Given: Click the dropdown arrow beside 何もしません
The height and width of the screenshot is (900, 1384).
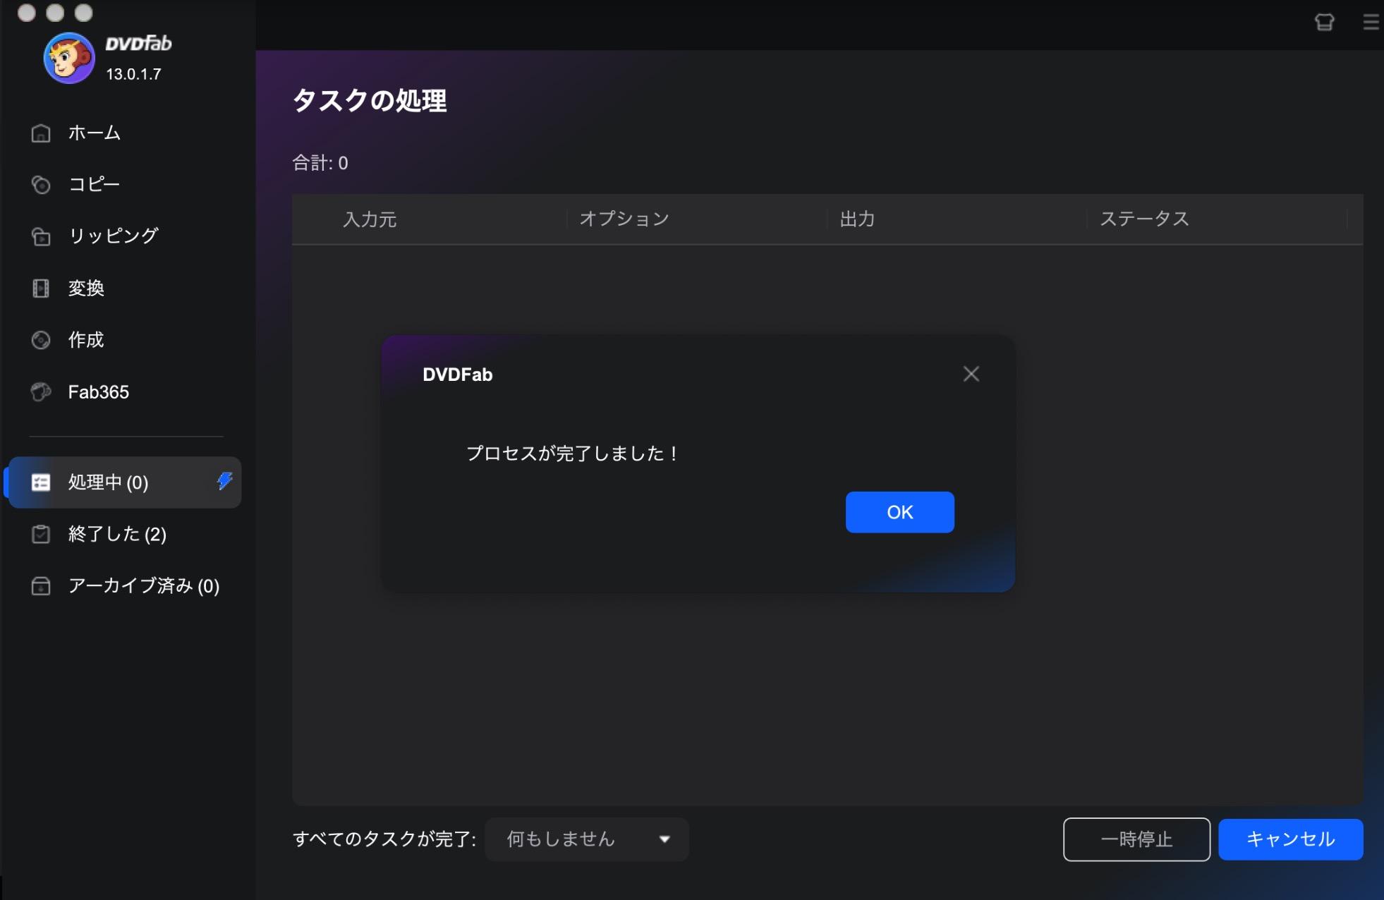Looking at the screenshot, I should pos(664,839).
